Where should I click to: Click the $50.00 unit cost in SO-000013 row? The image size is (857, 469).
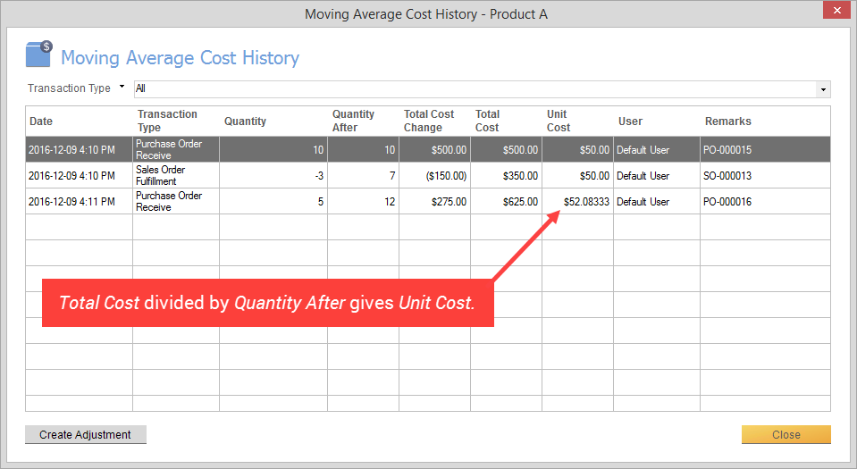[577, 175]
